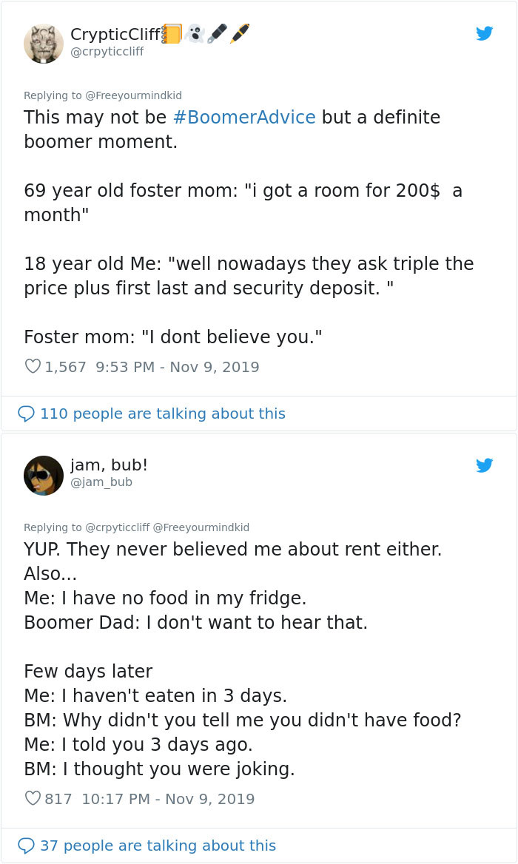This screenshot has width=518, height=864.
Task: Click the Twitter bird icon on CrypticCliff's tweet
Action: 485,33
